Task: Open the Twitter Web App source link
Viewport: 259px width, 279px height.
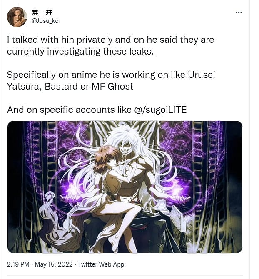Action: point(101,264)
